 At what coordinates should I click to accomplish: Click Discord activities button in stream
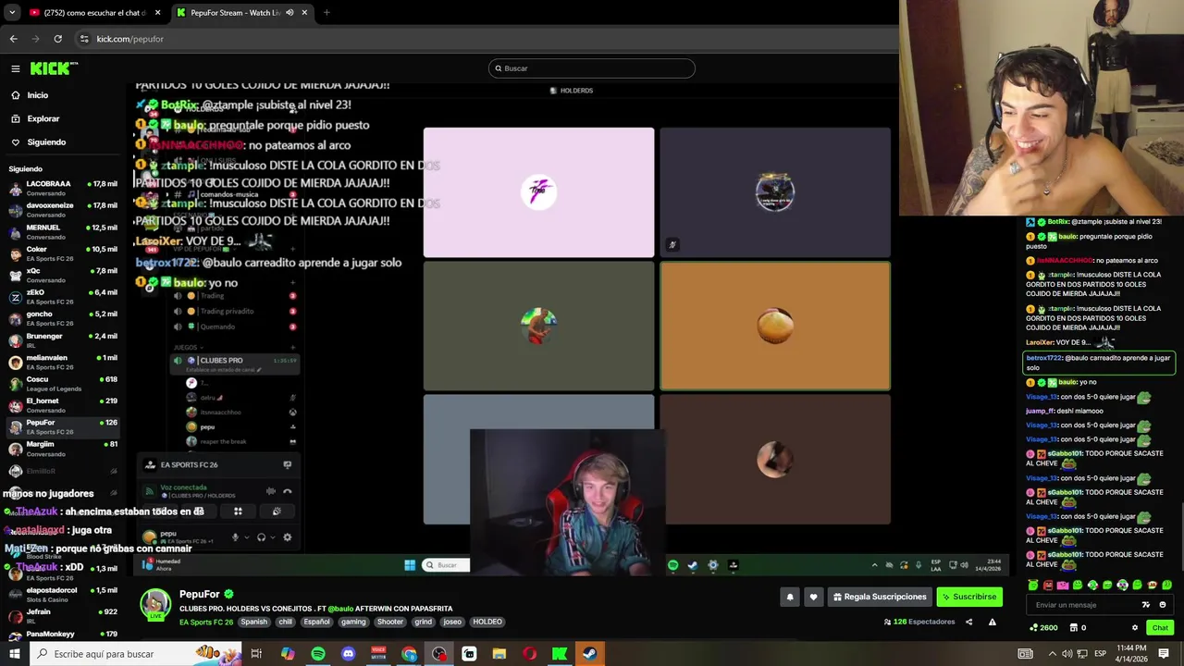click(x=238, y=512)
